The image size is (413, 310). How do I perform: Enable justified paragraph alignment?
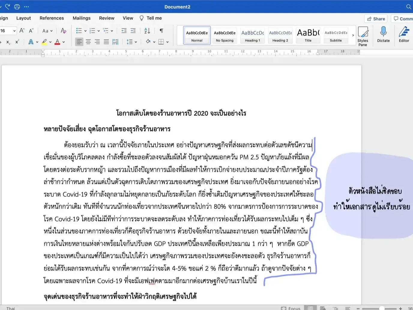[x=106, y=41]
